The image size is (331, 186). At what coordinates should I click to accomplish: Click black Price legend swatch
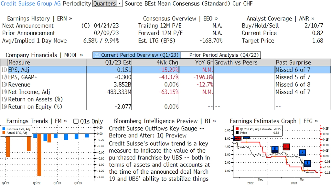point(237,133)
